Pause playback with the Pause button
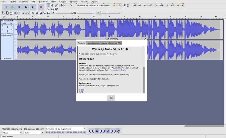 (x=6, y=7)
